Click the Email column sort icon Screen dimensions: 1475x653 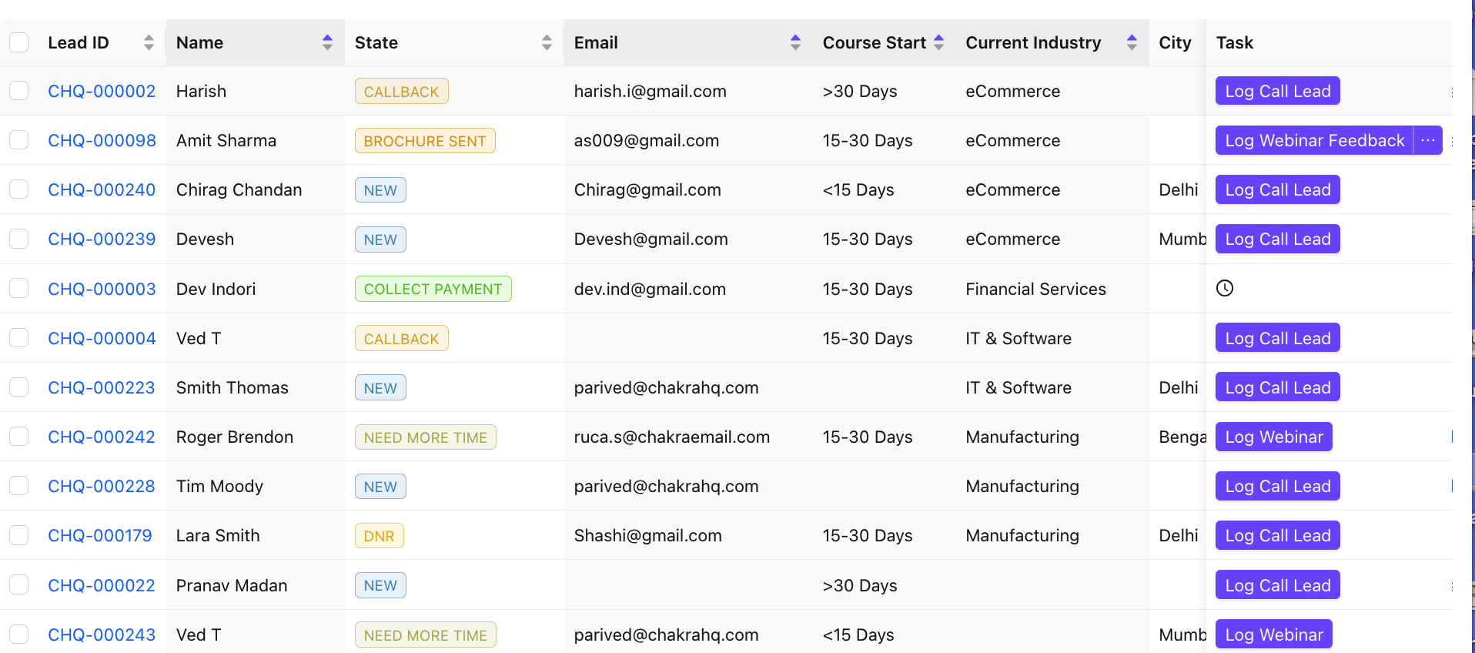point(795,43)
